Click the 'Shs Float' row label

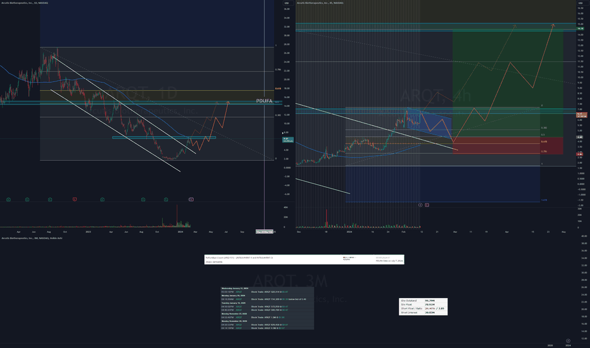coord(406,304)
